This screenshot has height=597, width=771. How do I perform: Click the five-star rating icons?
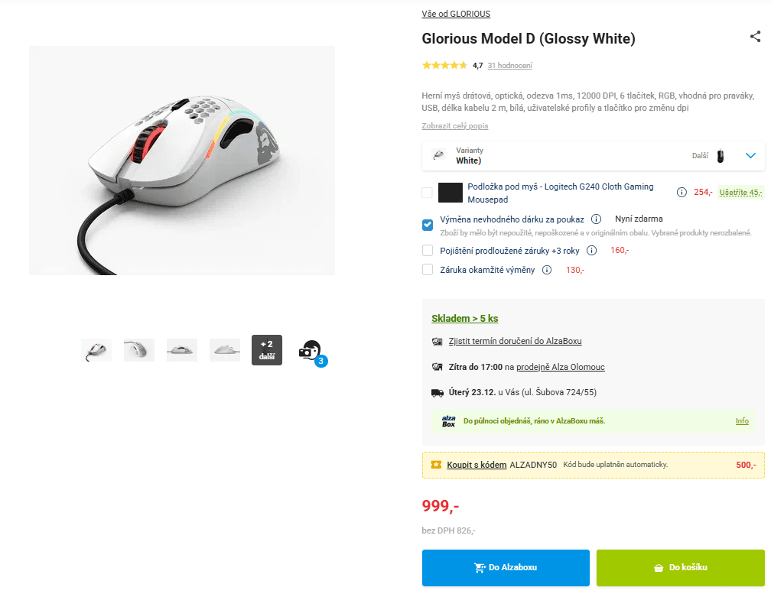coord(444,65)
